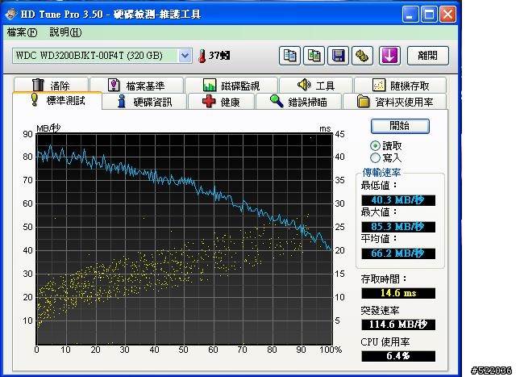Select the 寫入 write radio button
The width and height of the screenshot is (516, 377).
[375, 158]
